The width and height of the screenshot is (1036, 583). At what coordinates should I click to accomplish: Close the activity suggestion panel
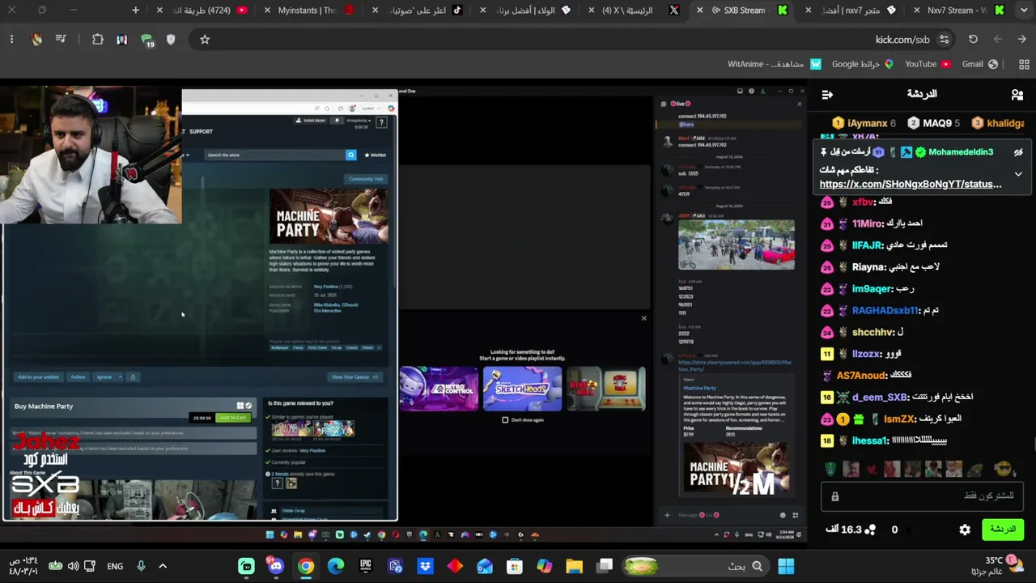coord(644,318)
